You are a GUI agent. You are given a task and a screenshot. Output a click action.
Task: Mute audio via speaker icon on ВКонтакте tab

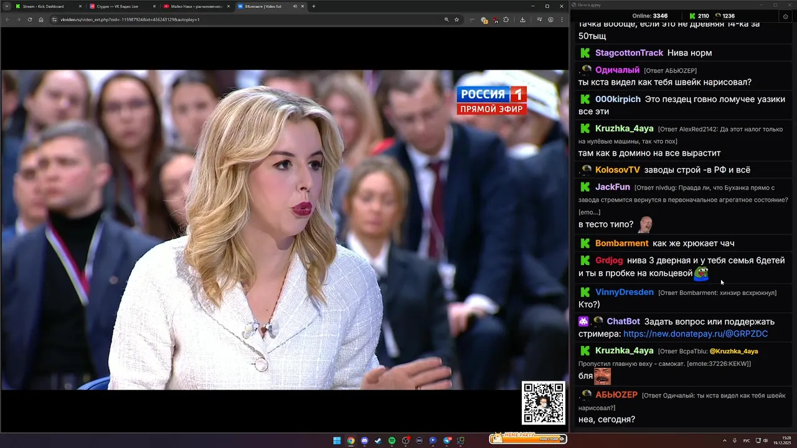(x=295, y=6)
